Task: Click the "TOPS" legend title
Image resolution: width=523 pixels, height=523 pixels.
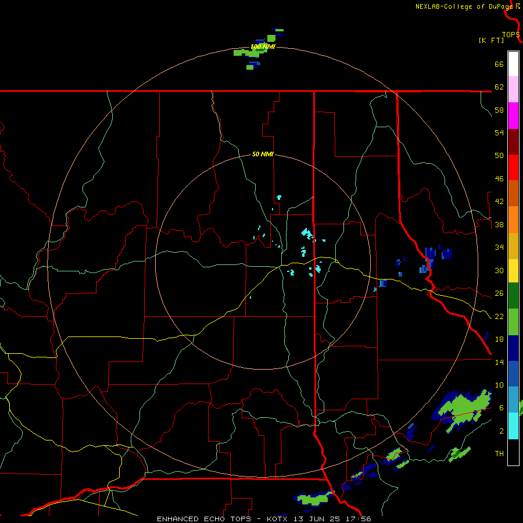Action: click(511, 35)
